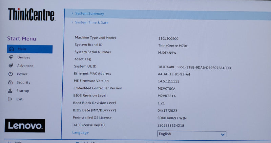
Task: Go to the Startup menu
Action: coord(23,91)
